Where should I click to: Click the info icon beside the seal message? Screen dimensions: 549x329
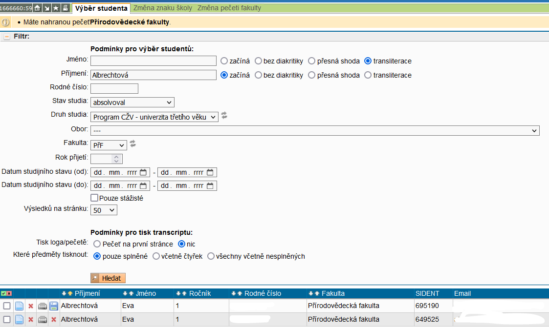click(x=5, y=22)
